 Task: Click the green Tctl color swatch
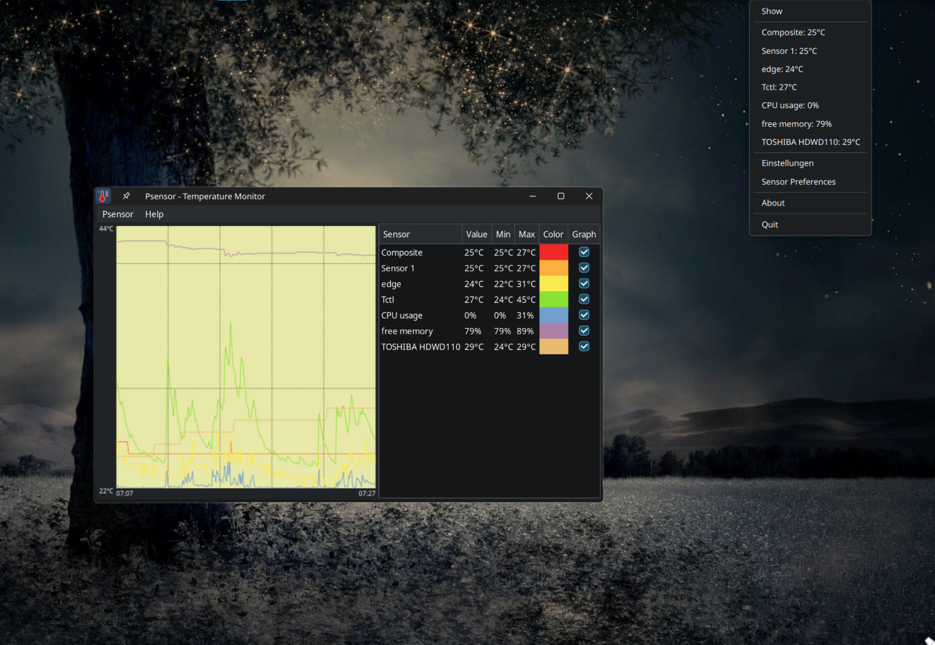(x=553, y=299)
